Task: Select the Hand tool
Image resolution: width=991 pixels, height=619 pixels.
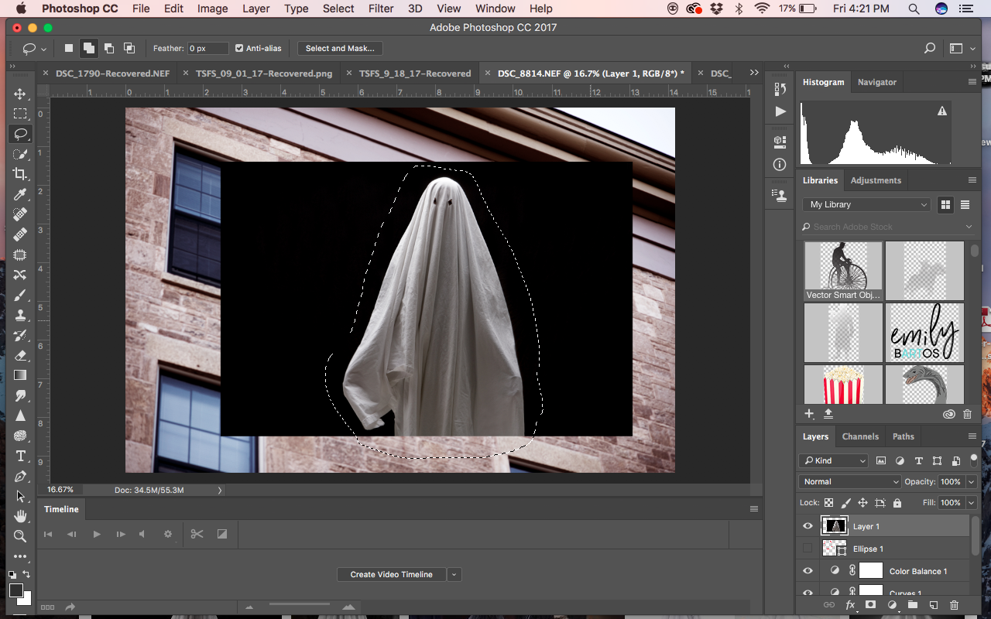Action: tap(20, 516)
